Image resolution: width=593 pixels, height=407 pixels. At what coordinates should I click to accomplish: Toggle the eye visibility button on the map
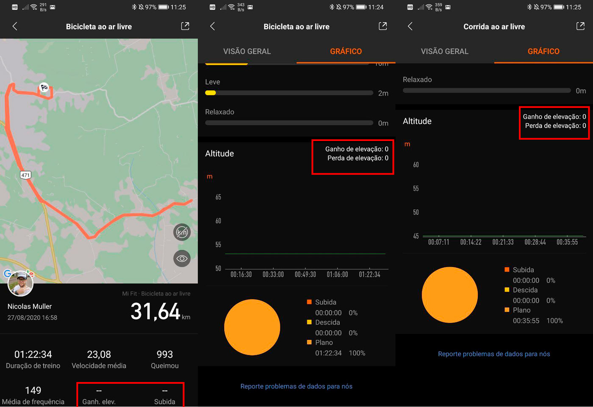click(x=182, y=258)
